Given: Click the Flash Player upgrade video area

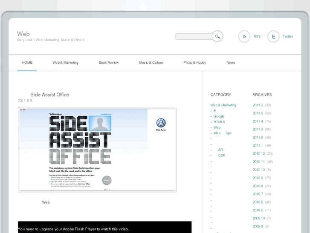Looking at the screenshot, I should [104, 227].
